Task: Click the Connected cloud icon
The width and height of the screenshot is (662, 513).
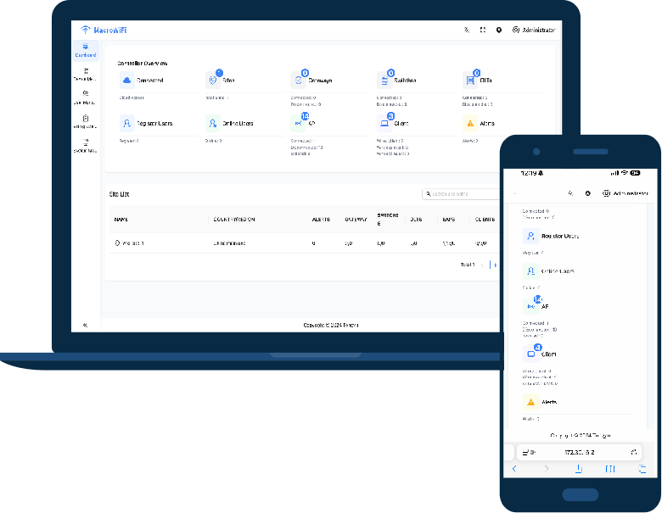Action: tap(127, 80)
